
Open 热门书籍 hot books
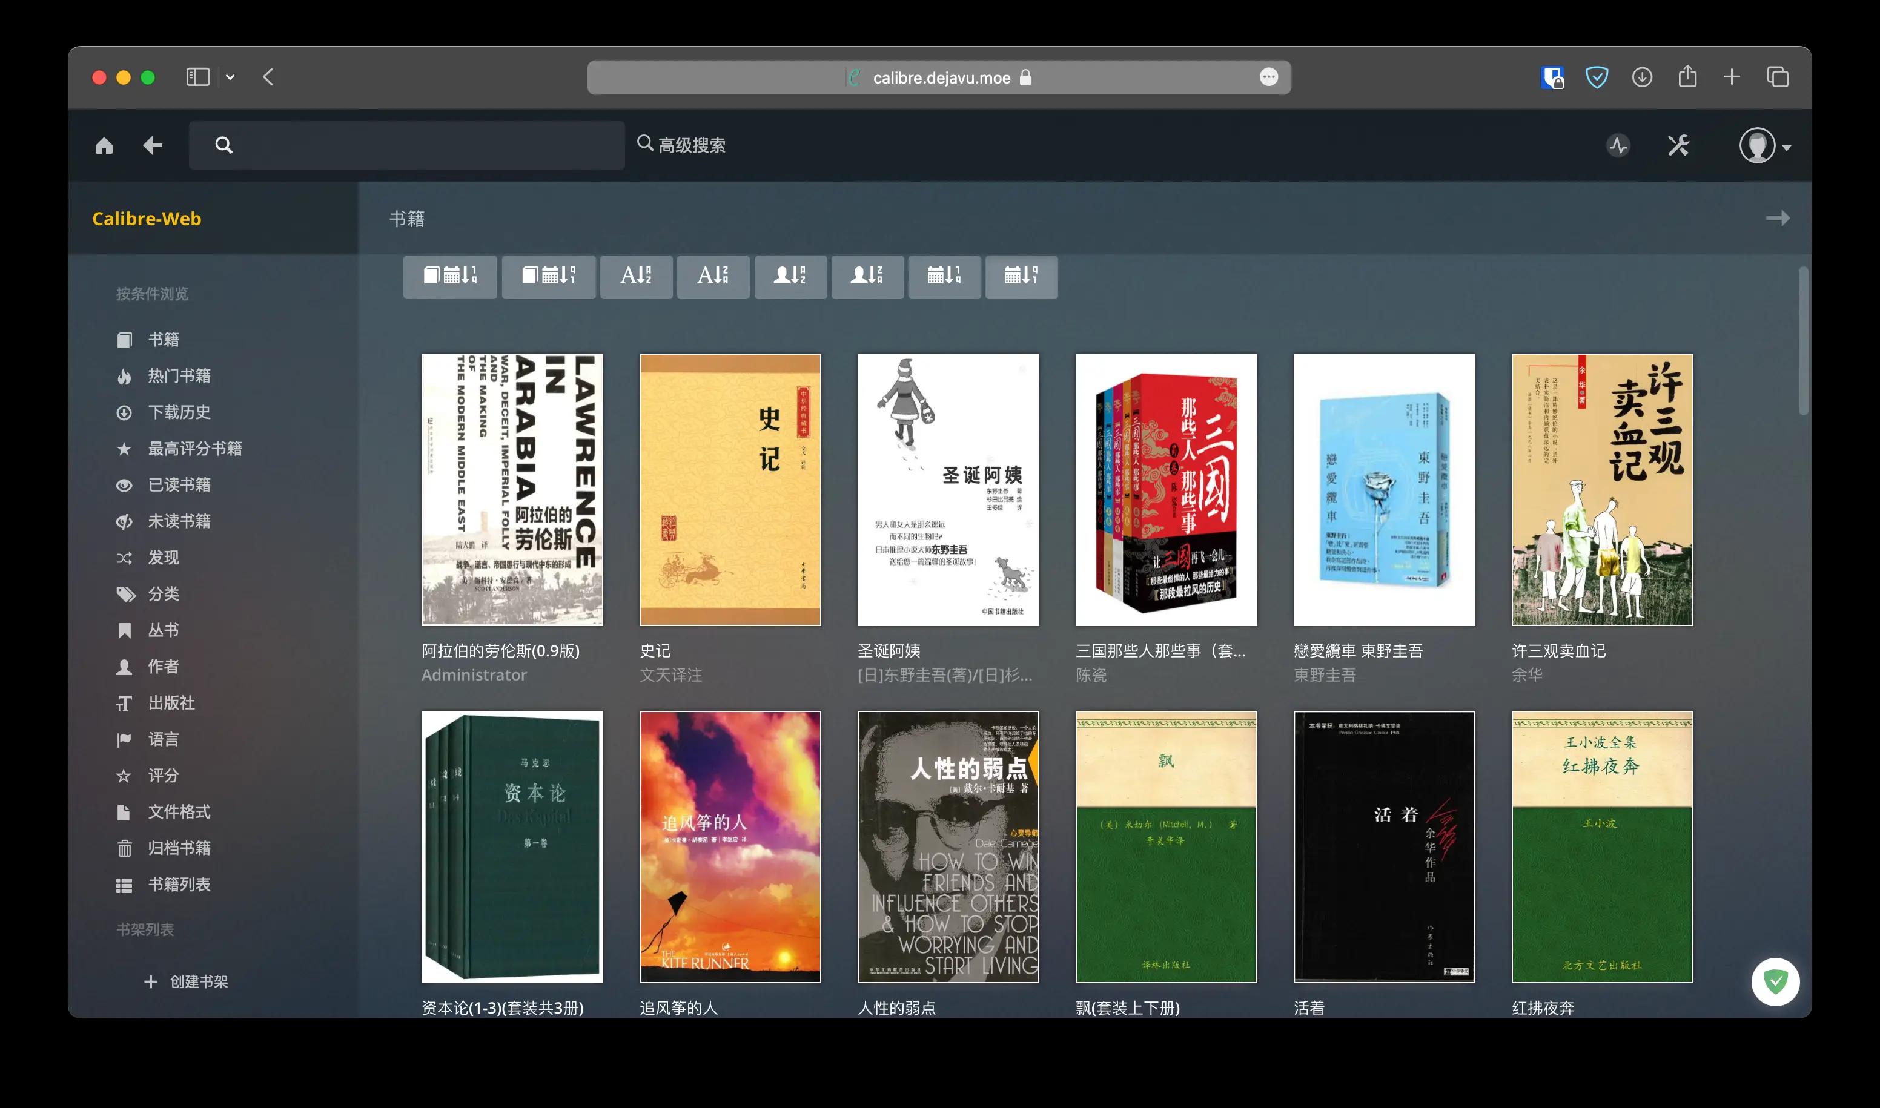point(164,375)
